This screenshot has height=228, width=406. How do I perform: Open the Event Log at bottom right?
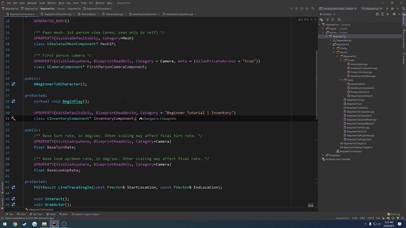coord(393,214)
